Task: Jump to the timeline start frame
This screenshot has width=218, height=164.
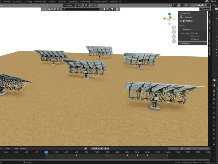Action: (92, 149)
